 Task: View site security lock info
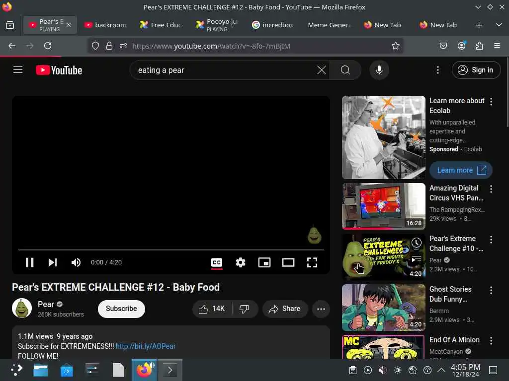pos(109,46)
